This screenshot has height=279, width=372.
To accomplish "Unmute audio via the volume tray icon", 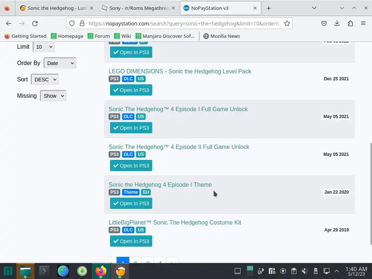I will (305, 271).
